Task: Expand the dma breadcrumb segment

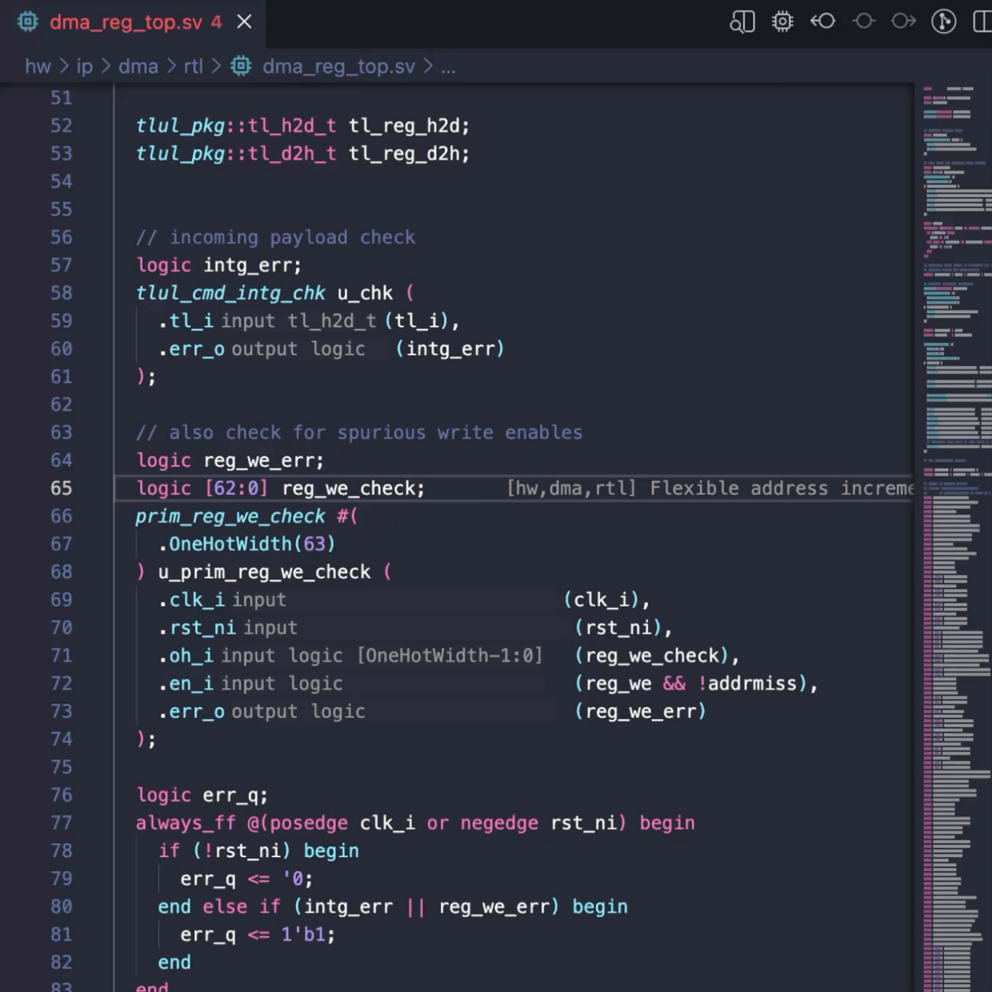Action: tap(138, 67)
